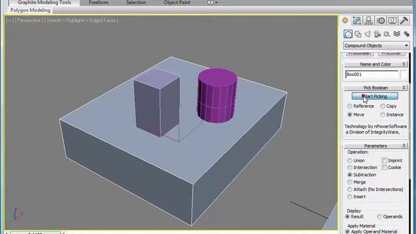
Task: Set Display to Operands
Action: [x=390, y=216]
